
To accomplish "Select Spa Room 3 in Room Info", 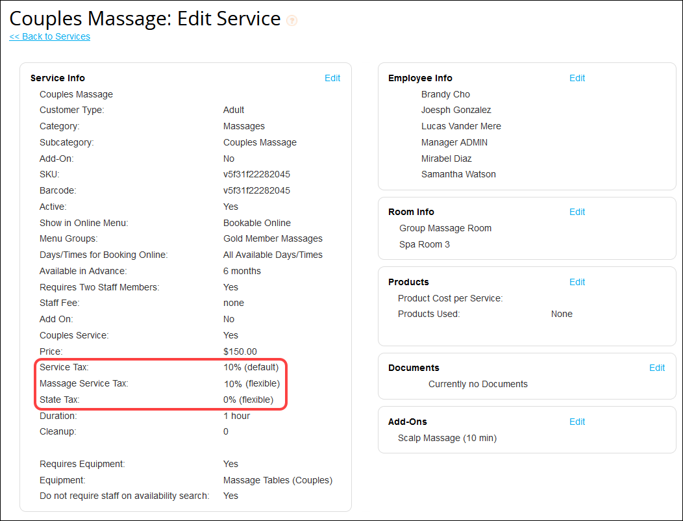I will 425,244.
